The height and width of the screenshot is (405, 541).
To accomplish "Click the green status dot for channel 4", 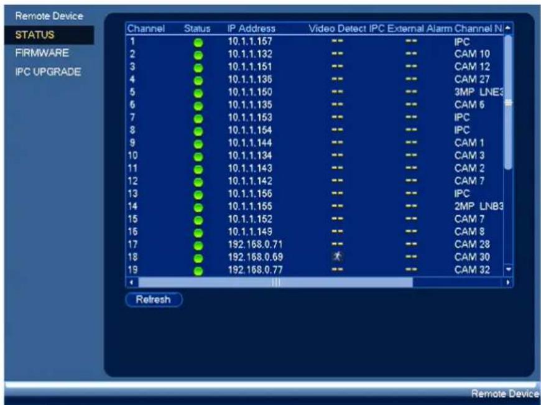I will 198,81.
